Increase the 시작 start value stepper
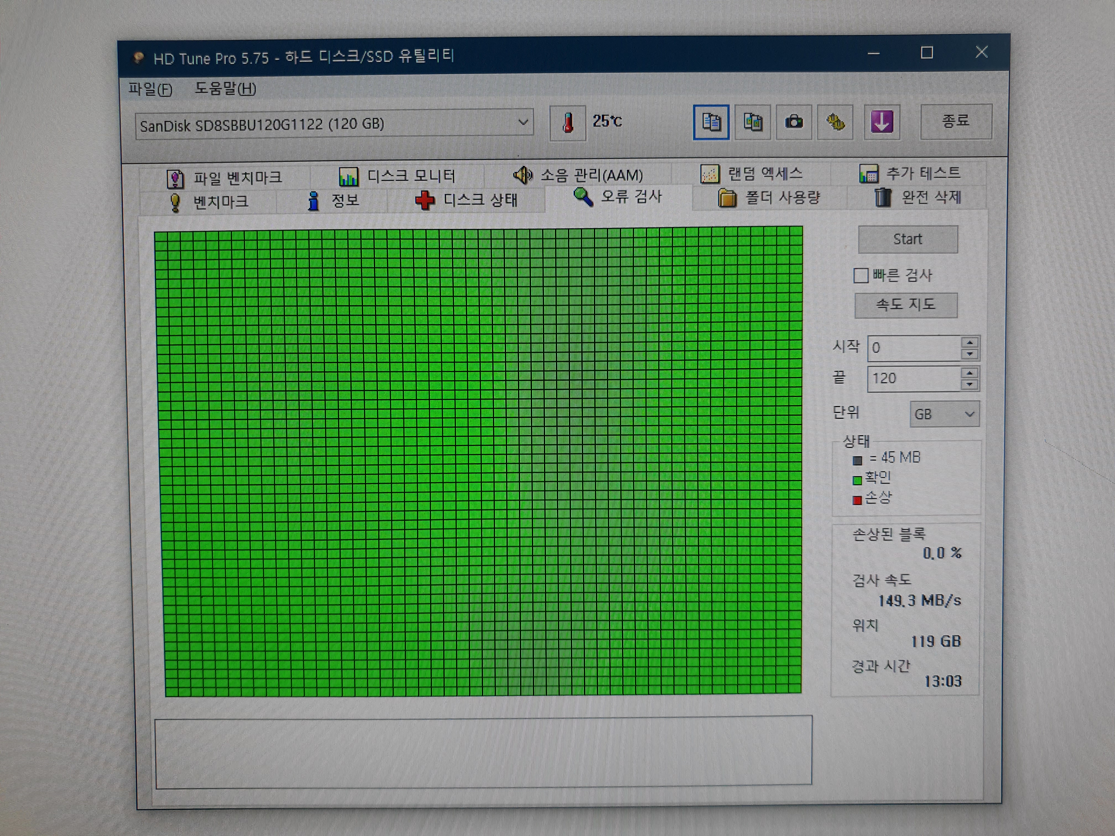The image size is (1115, 836). point(969,343)
